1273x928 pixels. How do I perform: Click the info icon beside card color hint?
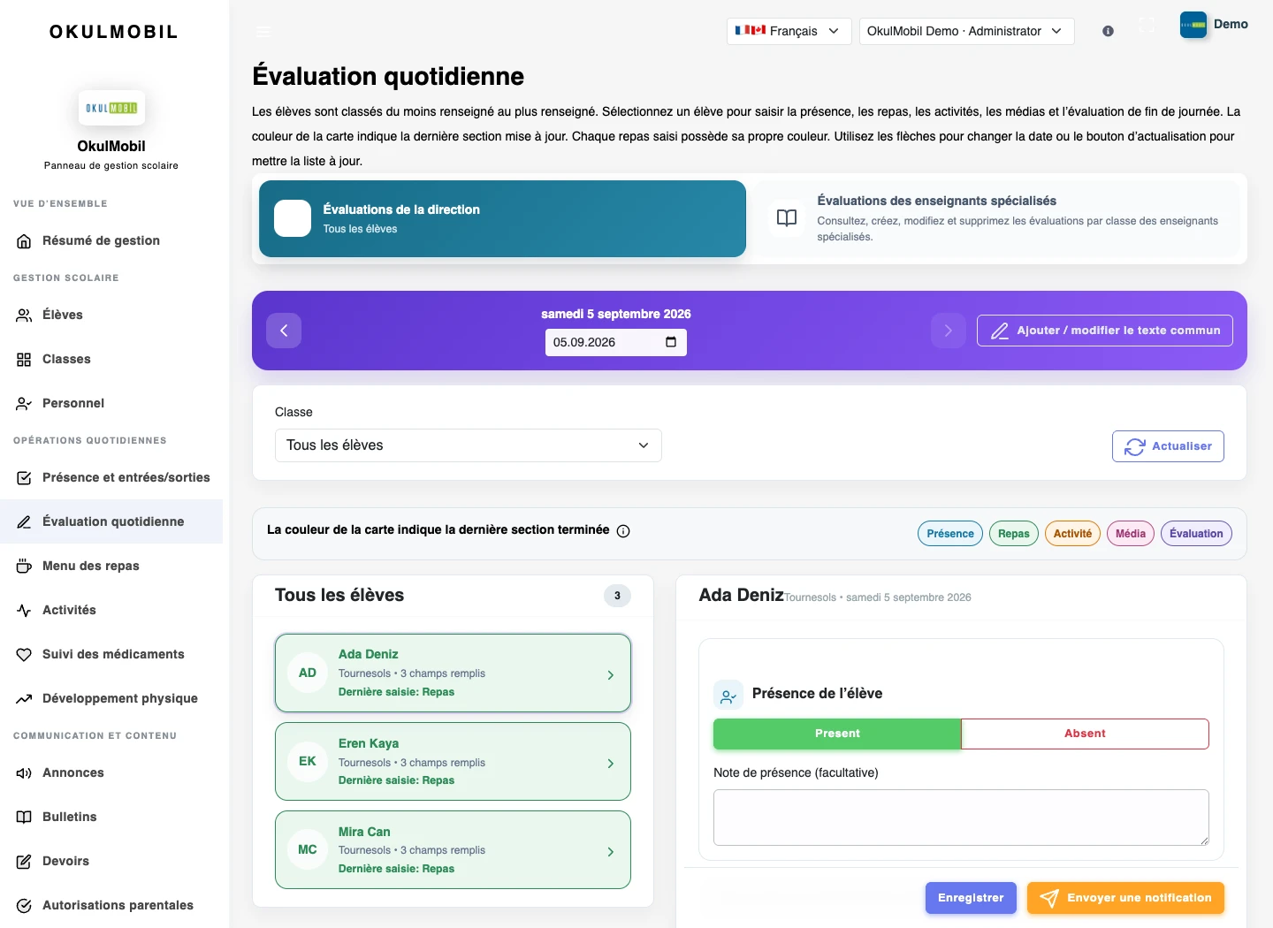point(623,531)
